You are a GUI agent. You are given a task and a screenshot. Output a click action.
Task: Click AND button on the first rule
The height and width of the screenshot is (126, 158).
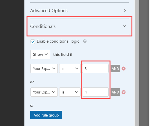[x=115, y=68]
